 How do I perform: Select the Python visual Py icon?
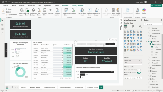click(125, 47)
